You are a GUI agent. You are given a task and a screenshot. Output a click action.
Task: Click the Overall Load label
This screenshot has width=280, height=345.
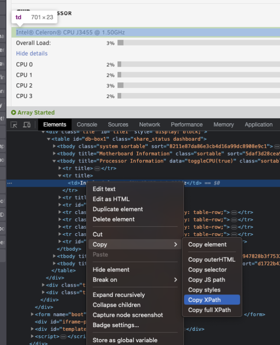(34, 43)
